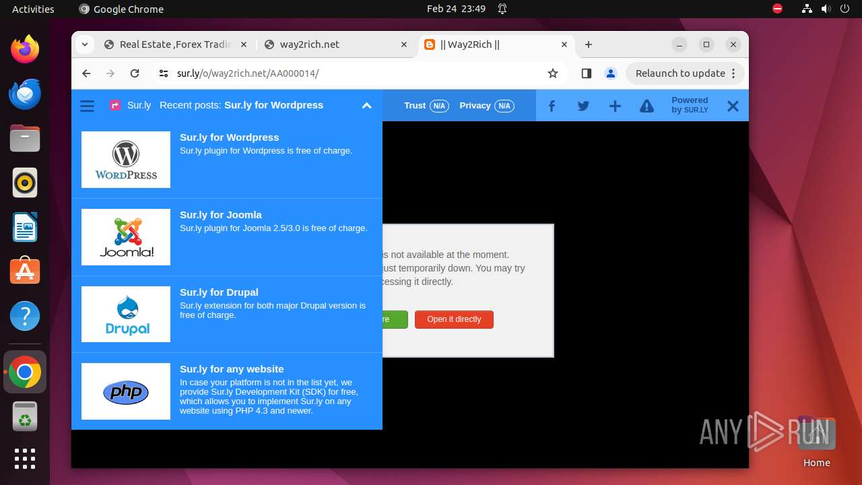The image size is (862, 485).
Task: Open the clock and calendar
Action: 456,9
